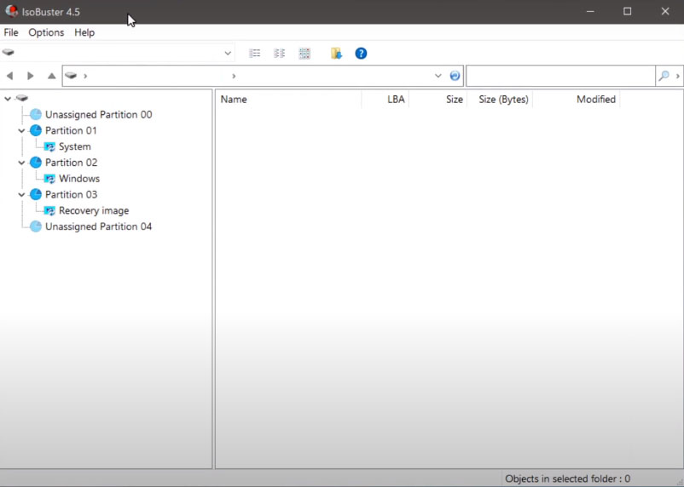This screenshot has height=487, width=684.
Task: Open help via blue question mark icon
Action: pyautogui.click(x=361, y=54)
